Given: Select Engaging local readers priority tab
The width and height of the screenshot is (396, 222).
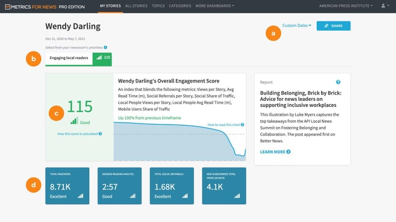Looking at the screenshot, I should [x=79, y=59].
